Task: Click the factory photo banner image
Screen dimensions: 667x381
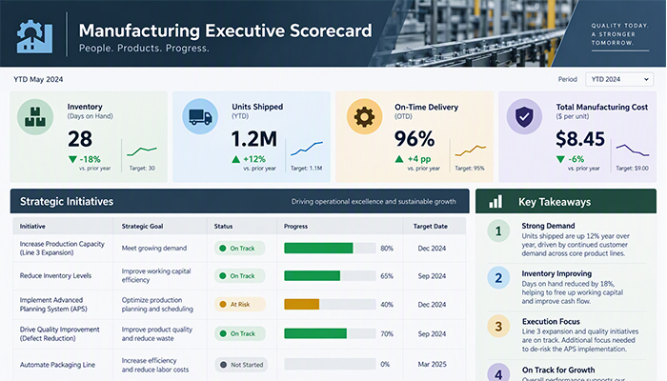Action: 473,33
